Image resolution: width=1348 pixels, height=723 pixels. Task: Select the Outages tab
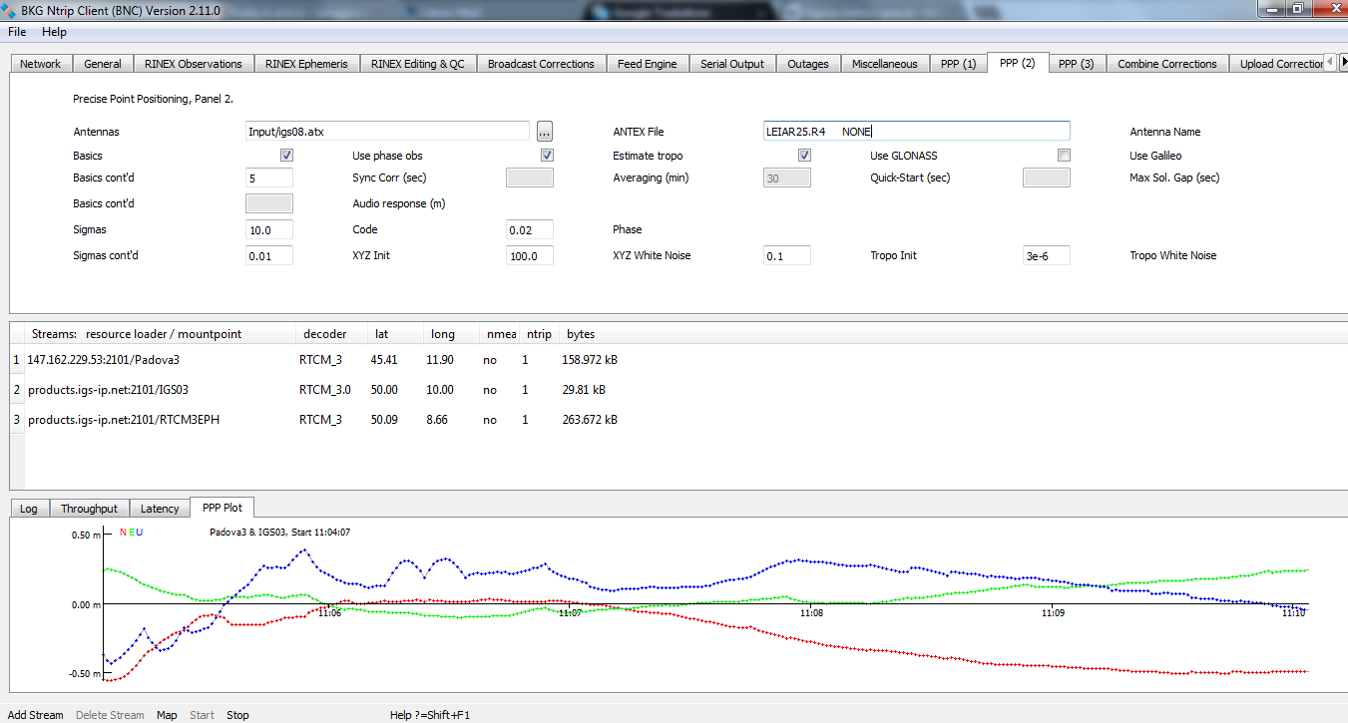pyautogui.click(x=808, y=64)
